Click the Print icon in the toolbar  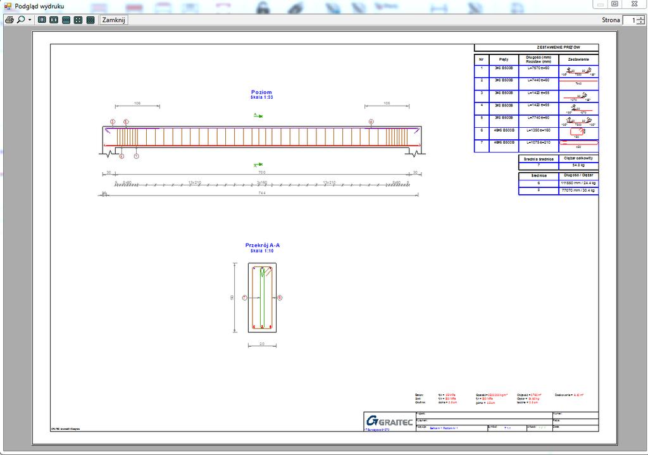pyautogui.click(x=9, y=20)
